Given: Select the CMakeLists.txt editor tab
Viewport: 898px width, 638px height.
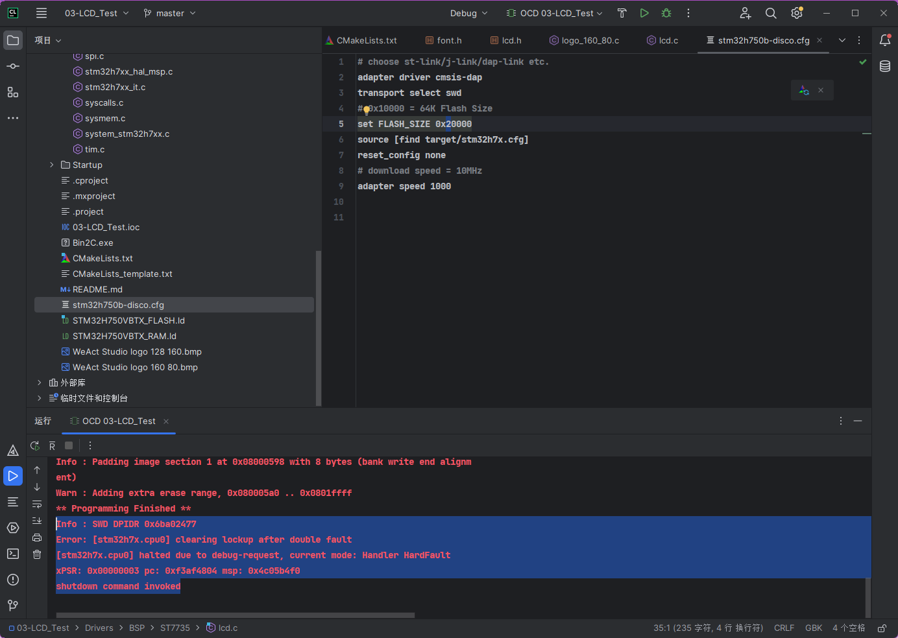Looking at the screenshot, I should (x=367, y=40).
